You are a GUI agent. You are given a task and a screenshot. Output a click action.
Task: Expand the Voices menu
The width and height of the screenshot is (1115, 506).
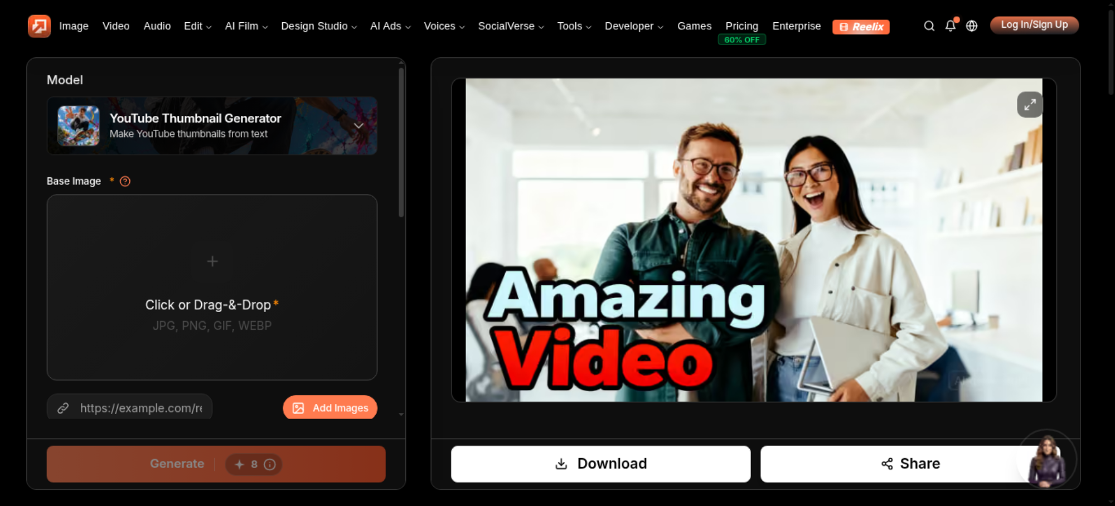444,26
